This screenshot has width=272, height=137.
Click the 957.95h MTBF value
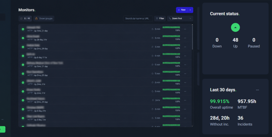tap(247, 101)
